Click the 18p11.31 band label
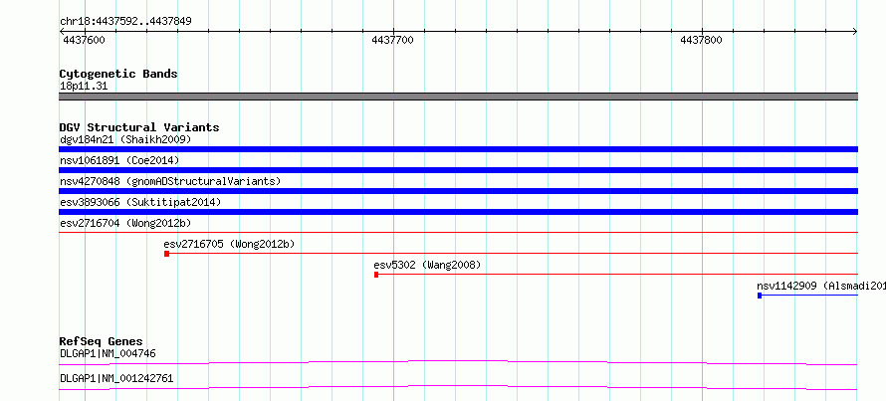This screenshot has width=886, height=401. click(84, 87)
